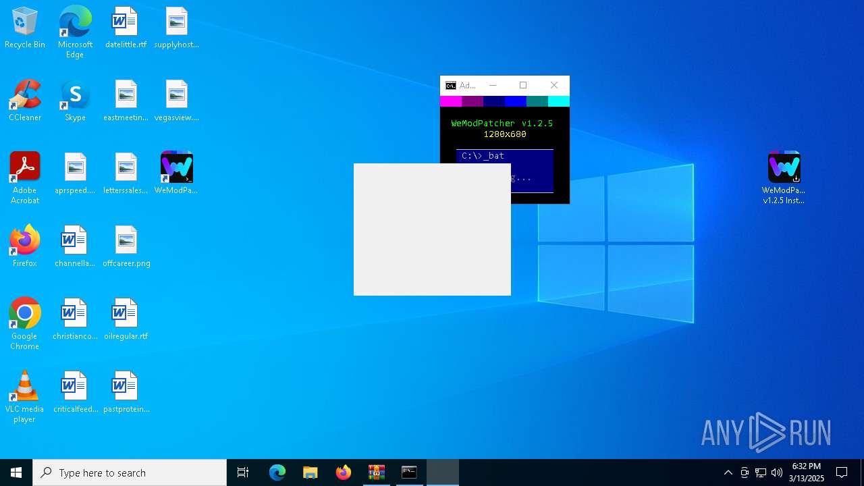Image resolution: width=864 pixels, height=486 pixels.
Task: Close the WeModPatcher console window
Action: 554,86
